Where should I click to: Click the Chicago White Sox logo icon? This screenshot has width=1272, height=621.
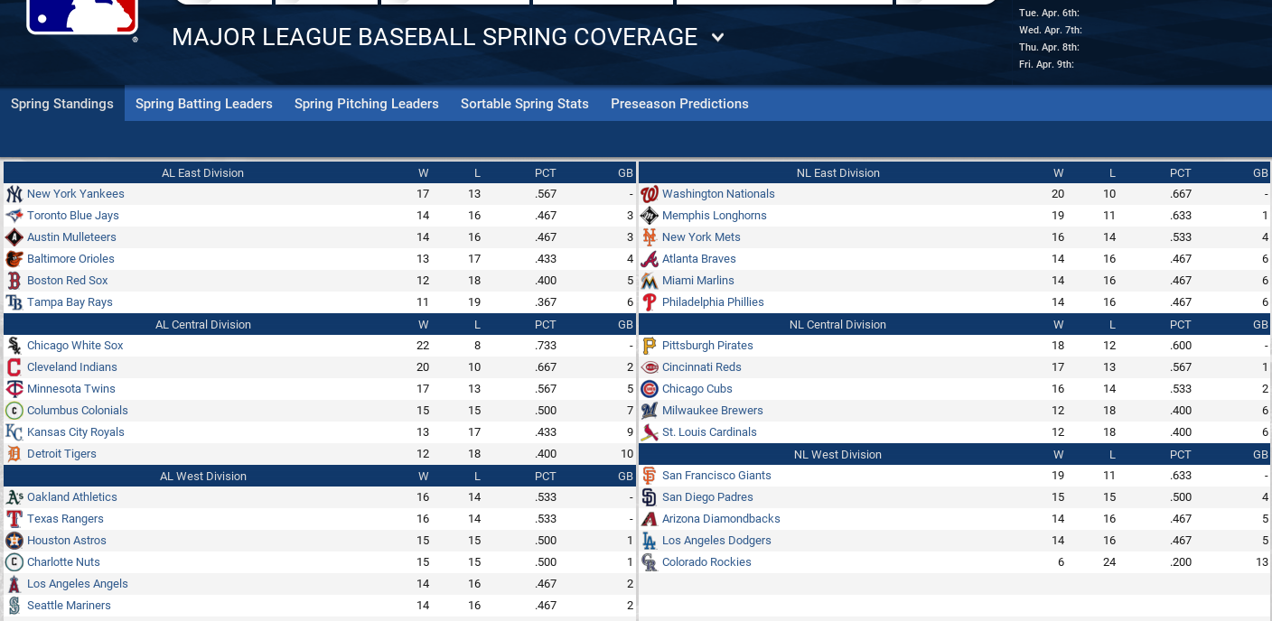pyautogui.click(x=14, y=346)
